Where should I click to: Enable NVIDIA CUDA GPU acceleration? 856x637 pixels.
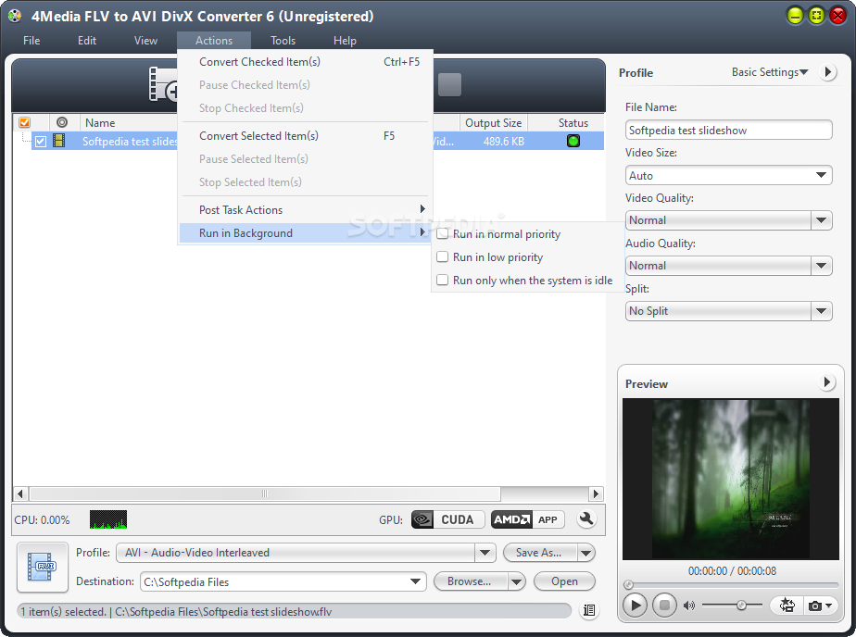pos(447,519)
